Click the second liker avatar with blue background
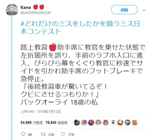 [x=84, y=123]
